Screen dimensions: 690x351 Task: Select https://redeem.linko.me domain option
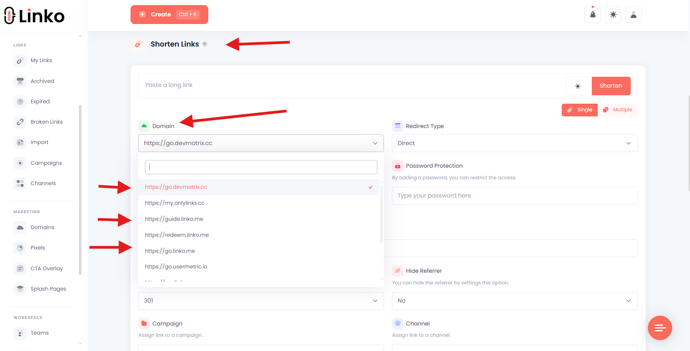pyautogui.click(x=258, y=235)
